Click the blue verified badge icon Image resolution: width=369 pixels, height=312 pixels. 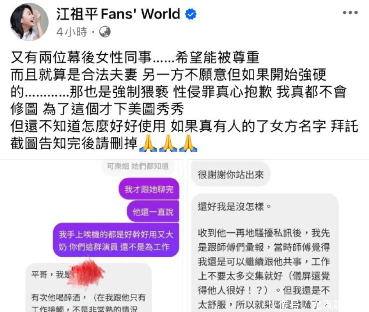(x=190, y=14)
